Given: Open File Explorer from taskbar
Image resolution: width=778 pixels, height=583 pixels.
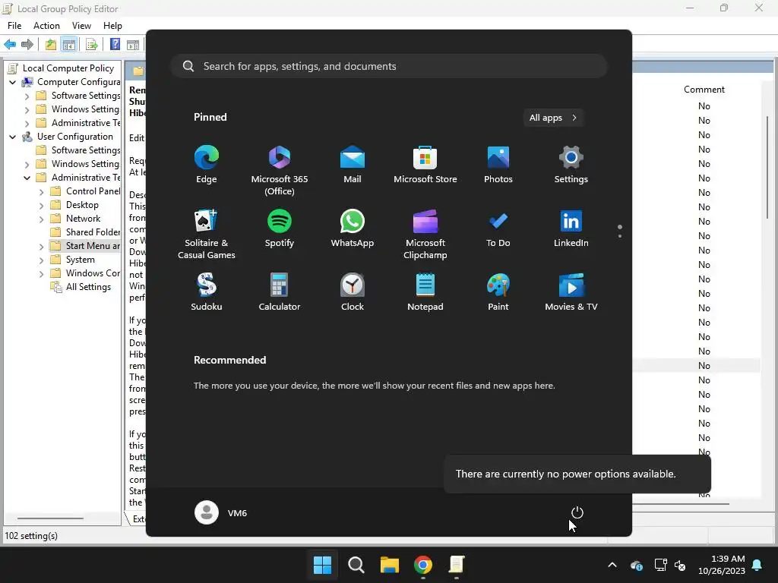Looking at the screenshot, I should pos(390,565).
